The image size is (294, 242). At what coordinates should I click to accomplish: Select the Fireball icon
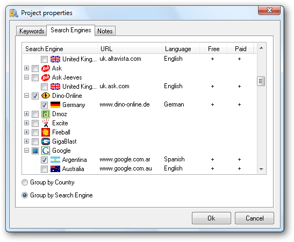46,132
